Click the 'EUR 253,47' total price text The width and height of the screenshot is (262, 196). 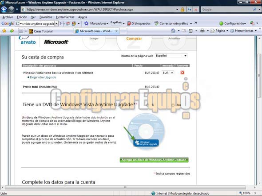tap(152, 87)
